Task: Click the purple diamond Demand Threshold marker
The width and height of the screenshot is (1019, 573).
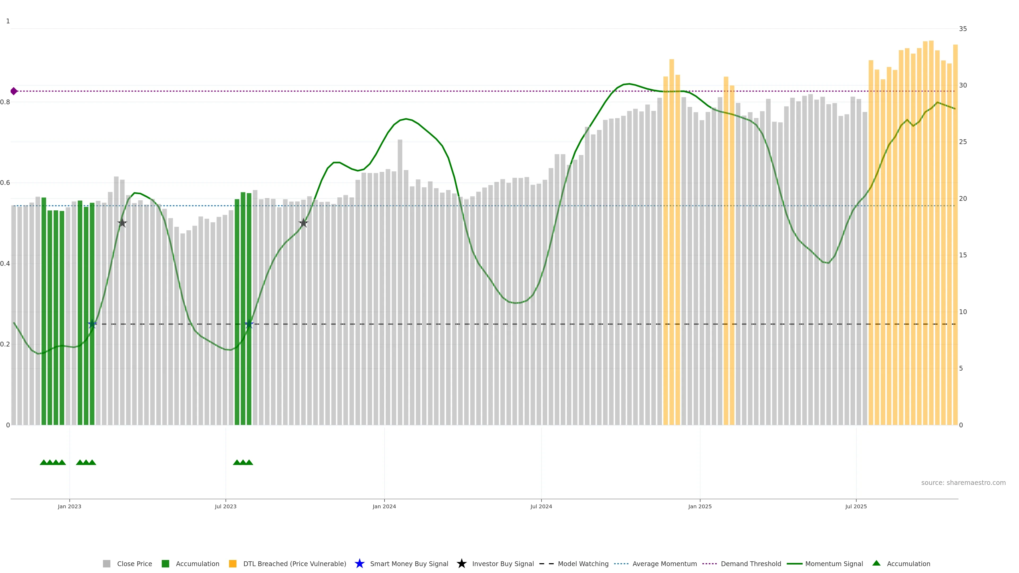Action: (14, 91)
